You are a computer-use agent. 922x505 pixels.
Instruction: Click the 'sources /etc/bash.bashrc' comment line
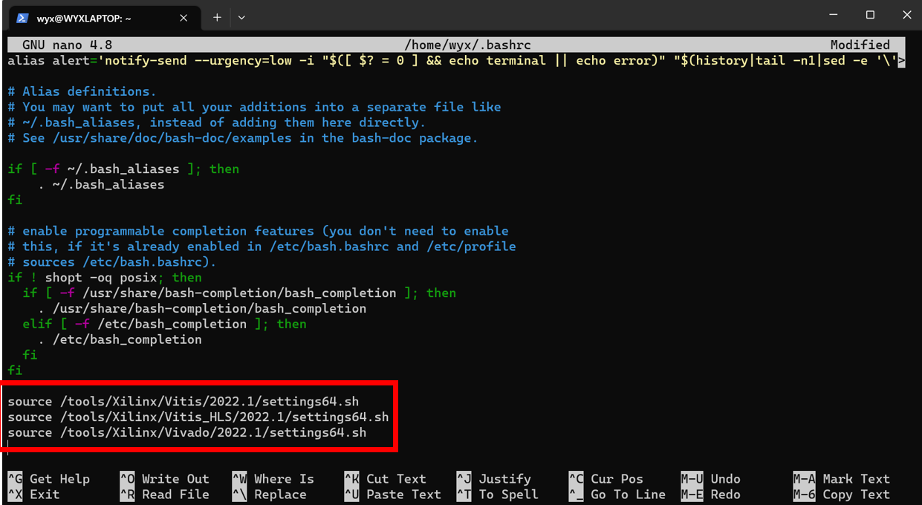[112, 262]
